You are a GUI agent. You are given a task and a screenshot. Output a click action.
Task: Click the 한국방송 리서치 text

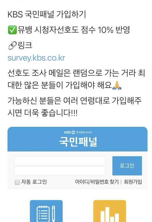coord(84,133)
